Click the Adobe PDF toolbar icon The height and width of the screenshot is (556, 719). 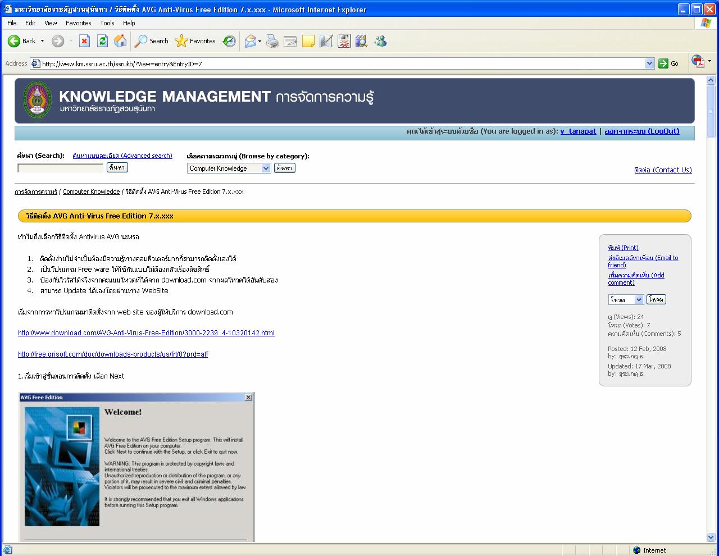click(x=698, y=61)
